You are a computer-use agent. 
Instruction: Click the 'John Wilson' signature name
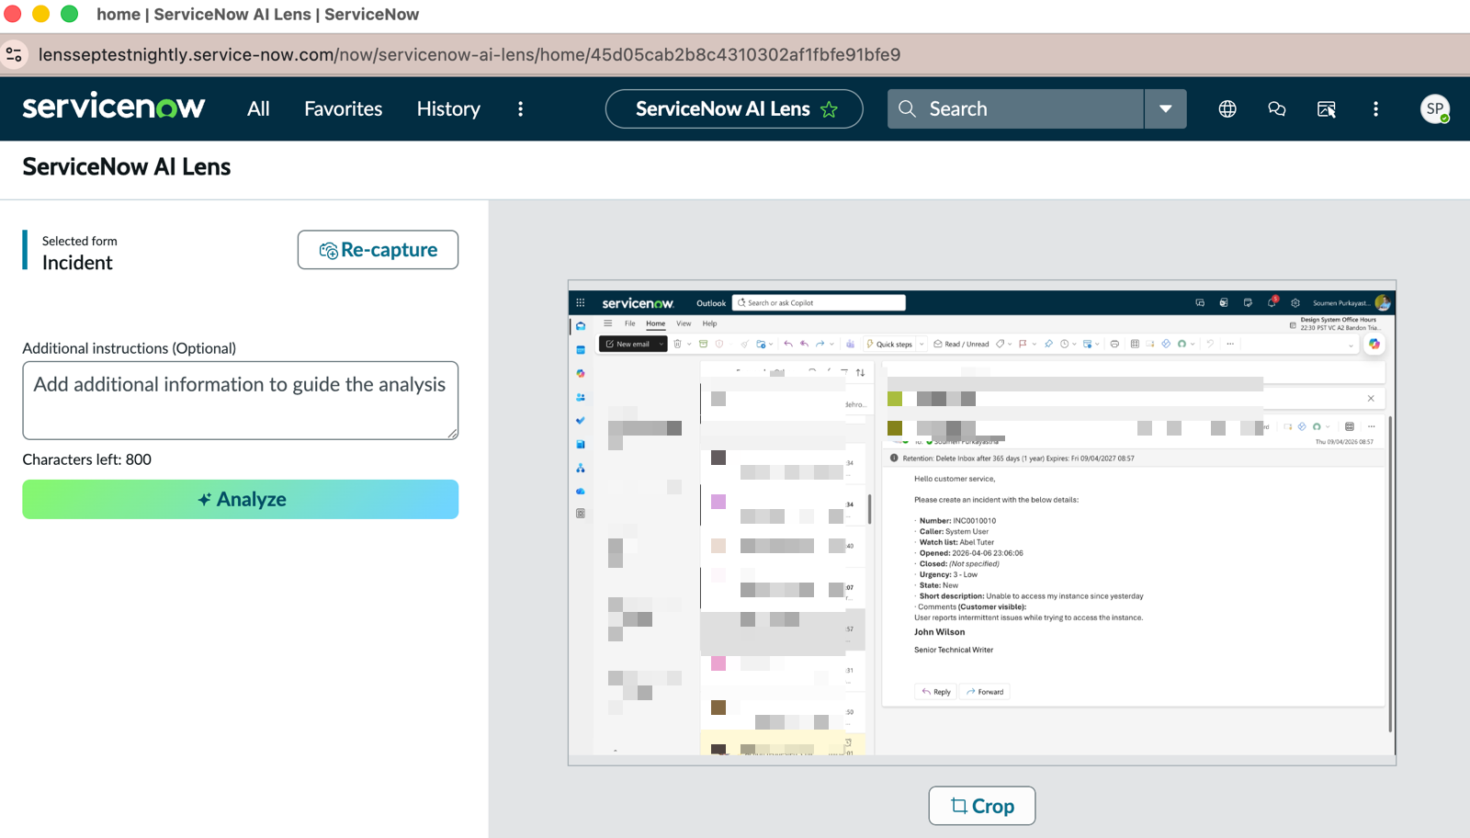939,632
